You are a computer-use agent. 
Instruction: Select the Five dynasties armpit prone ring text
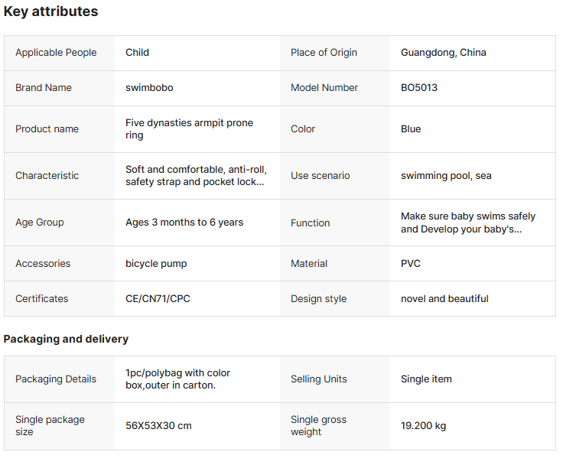coord(189,129)
